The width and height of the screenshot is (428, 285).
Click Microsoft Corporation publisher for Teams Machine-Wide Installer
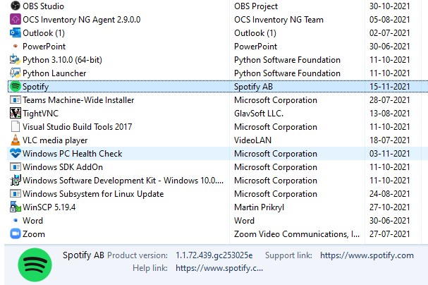tap(276, 100)
